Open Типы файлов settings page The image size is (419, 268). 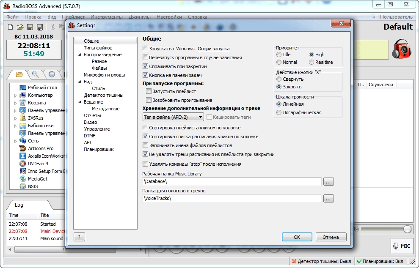(98, 48)
